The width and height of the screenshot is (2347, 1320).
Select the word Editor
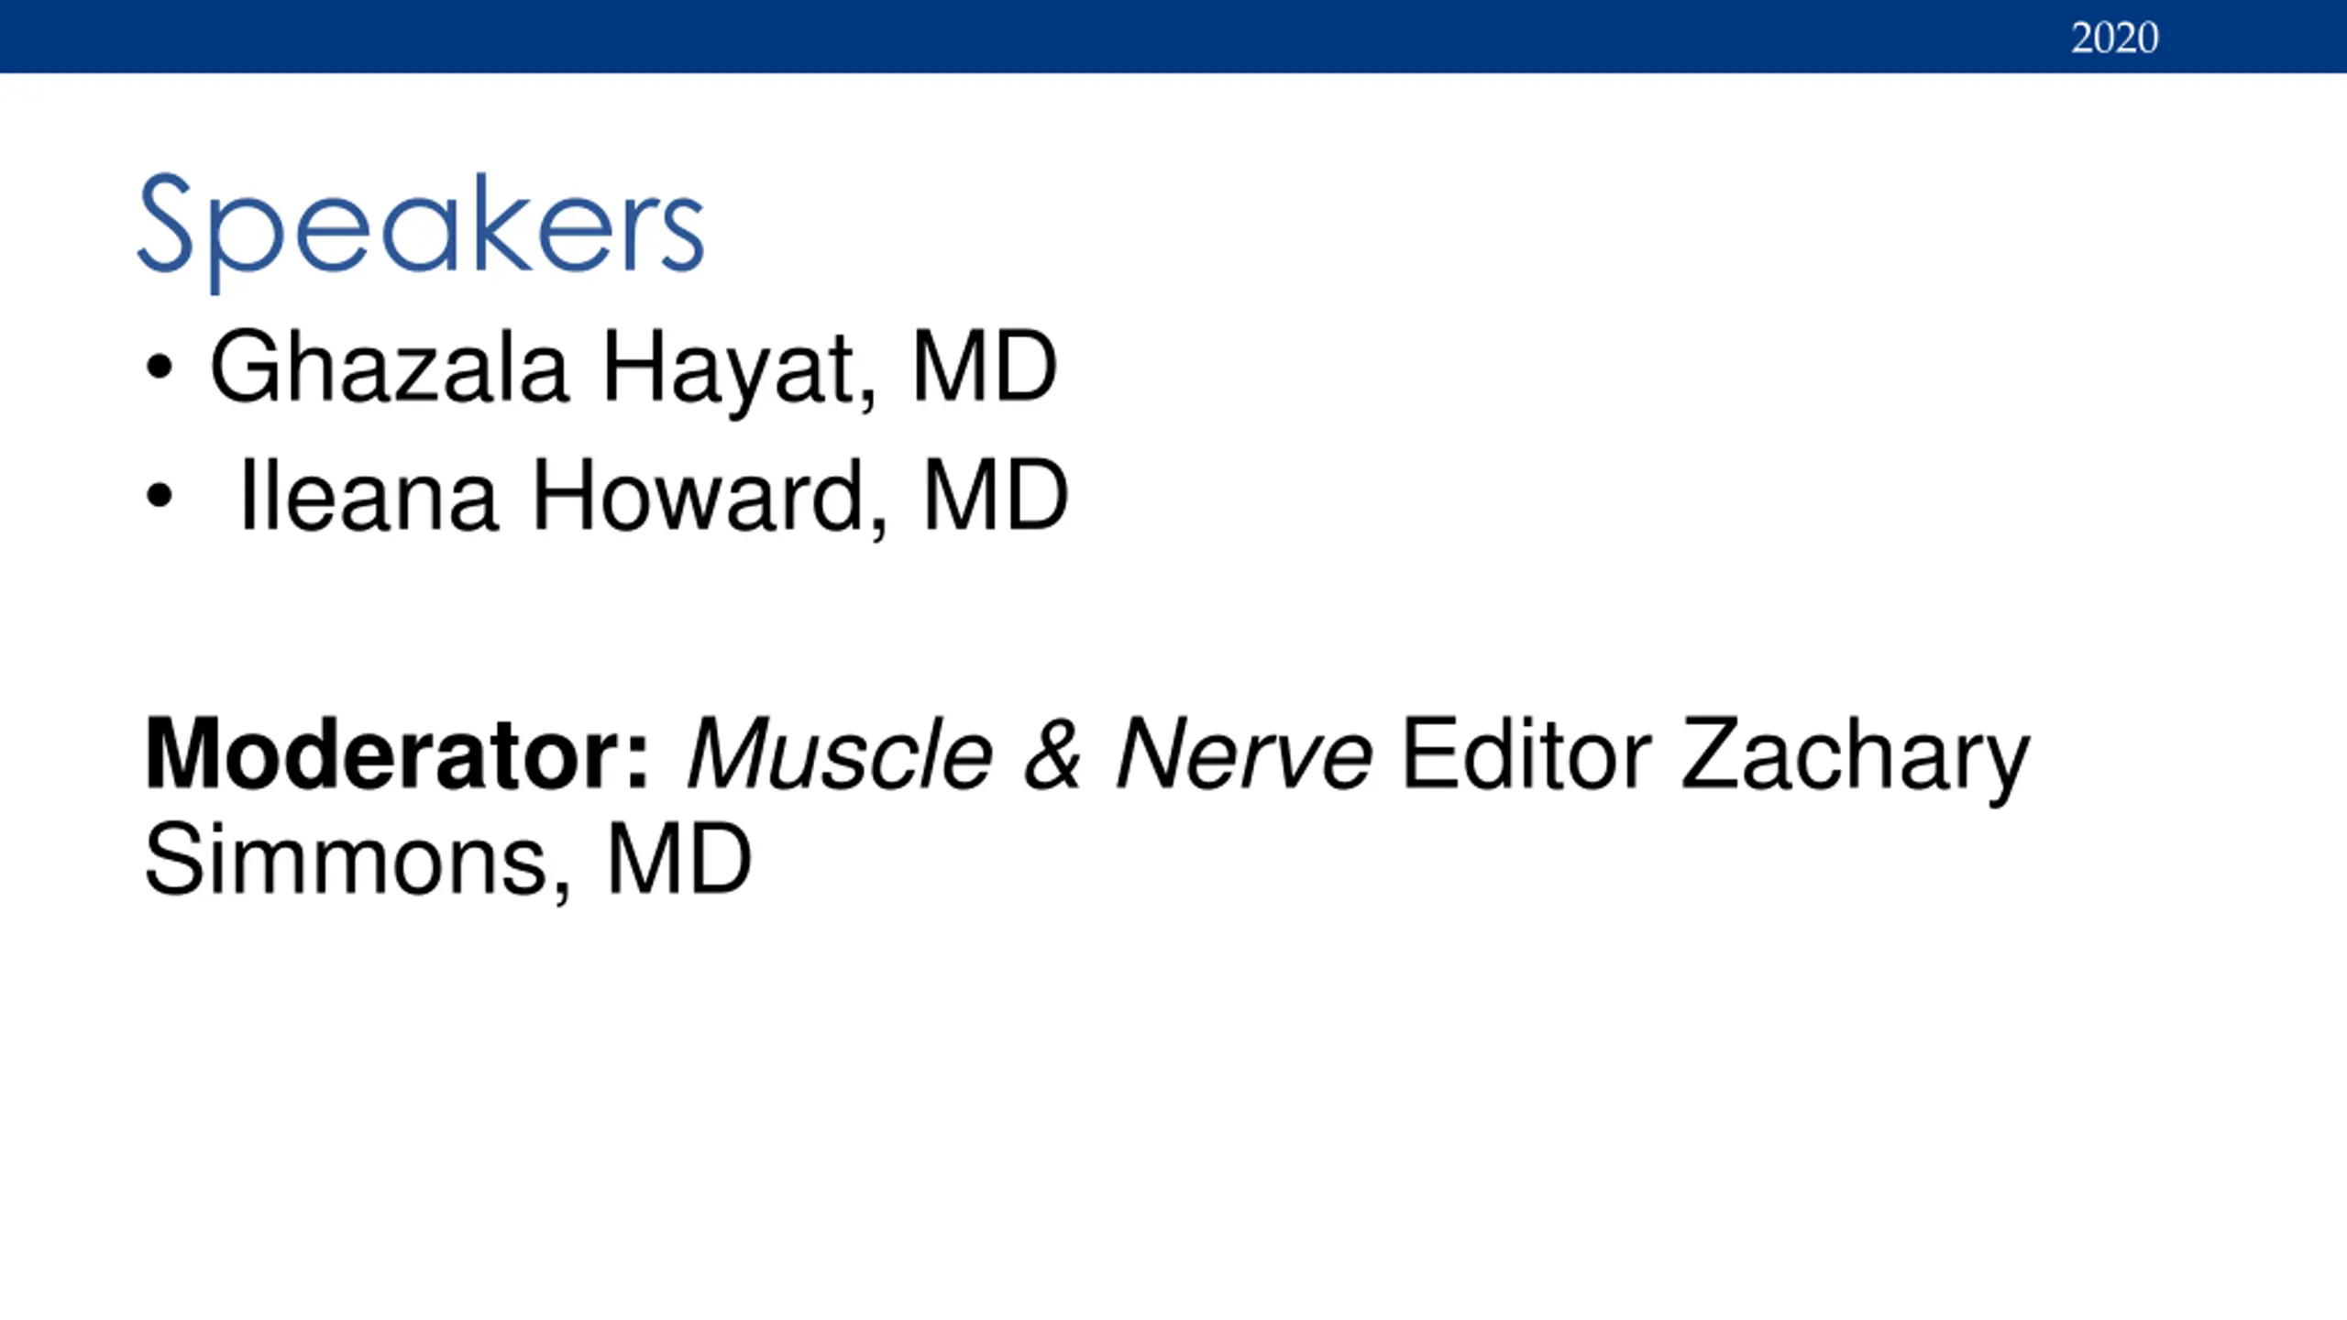[x=1526, y=754]
